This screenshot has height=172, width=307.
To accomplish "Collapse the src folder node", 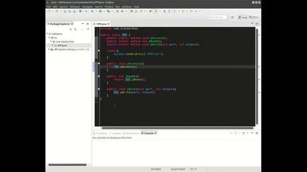I will coord(49,37).
